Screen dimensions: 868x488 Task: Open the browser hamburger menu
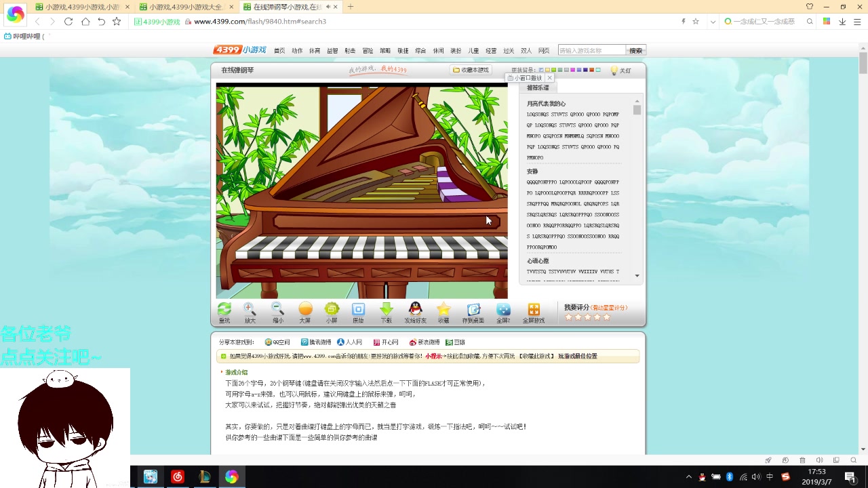pos(856,22)
